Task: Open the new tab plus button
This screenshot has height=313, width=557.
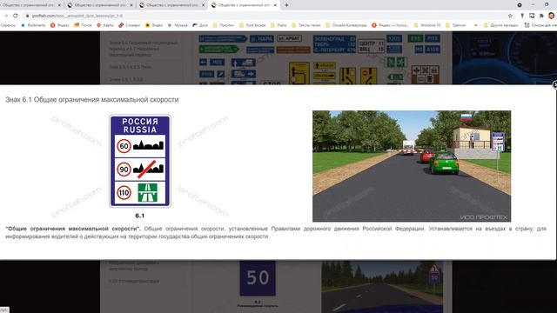Action: pos(286,5)
